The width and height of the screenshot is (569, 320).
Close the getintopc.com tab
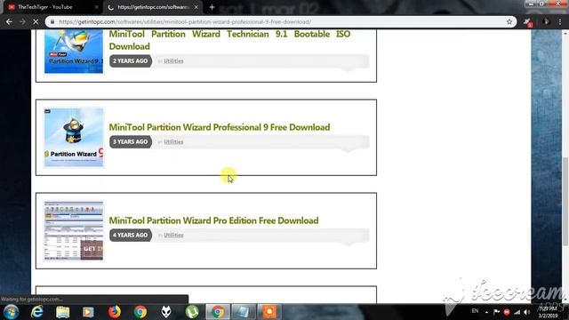[x=196, y=7]
